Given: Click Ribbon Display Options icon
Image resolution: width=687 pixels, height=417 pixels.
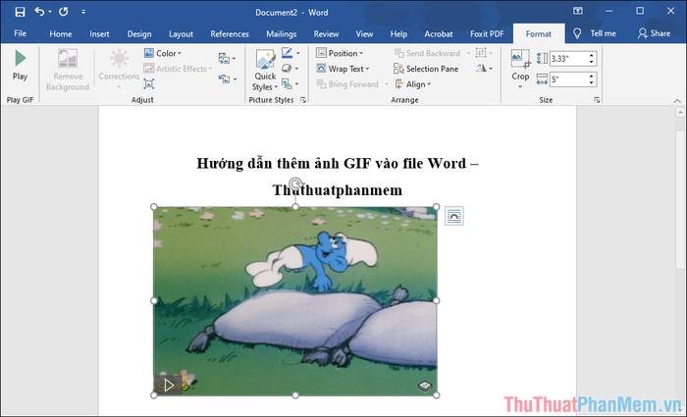Looking at the screenshot, I should pyautogui.click(x=578, y=11).
